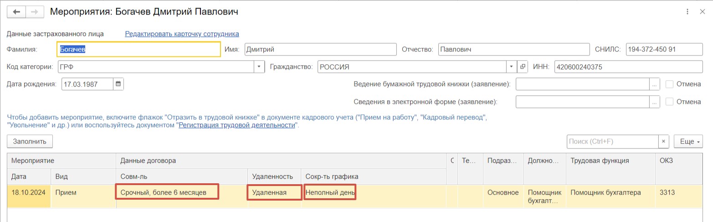Click the electronic form application input field
This screenshot has height=222, width=713.
583,102
